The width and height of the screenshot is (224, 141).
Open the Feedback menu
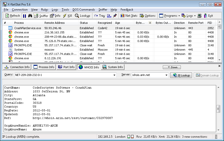127,10
